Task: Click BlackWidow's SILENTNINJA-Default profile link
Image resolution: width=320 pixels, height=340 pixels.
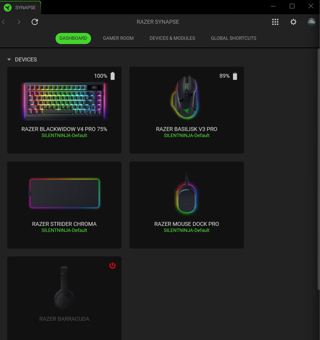Action: point(64,135)
